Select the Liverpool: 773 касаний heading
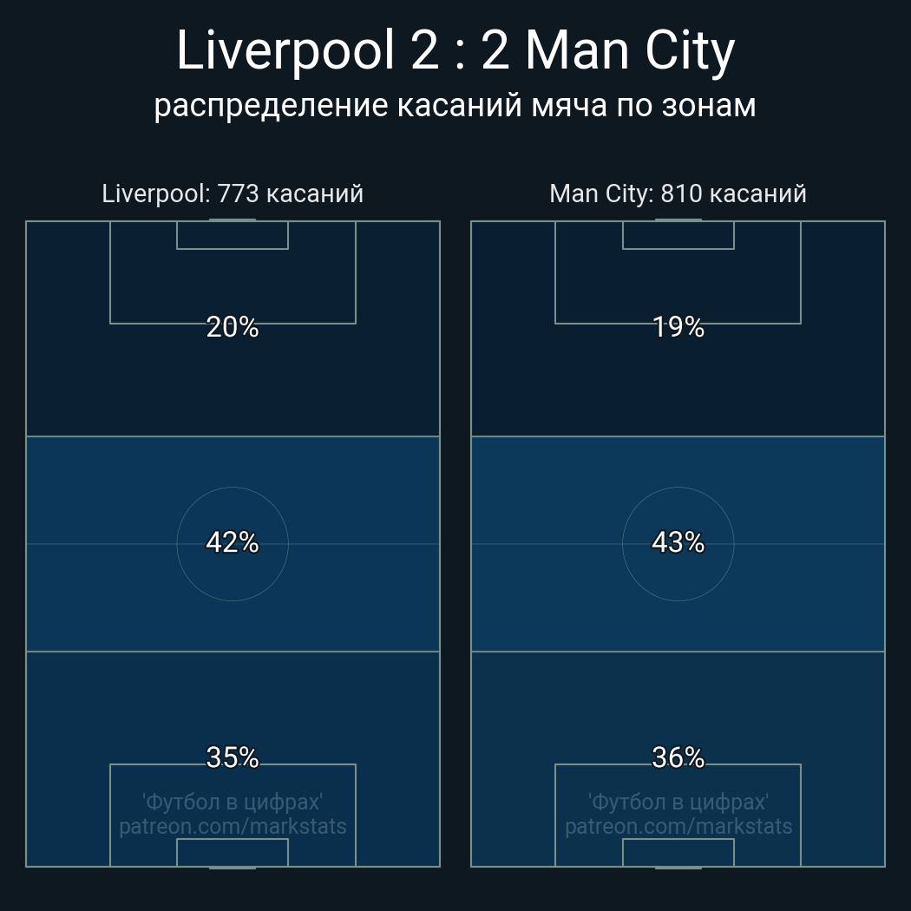The width and height of the screenshot is (911, 911). [x=233, y=193]
